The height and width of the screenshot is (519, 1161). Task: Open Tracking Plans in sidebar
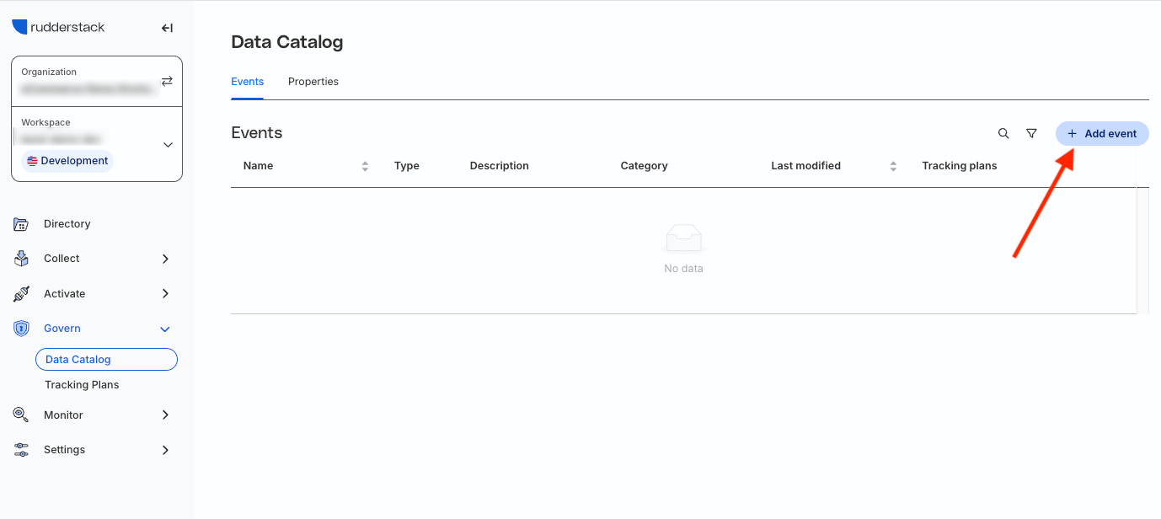point(82,384)
